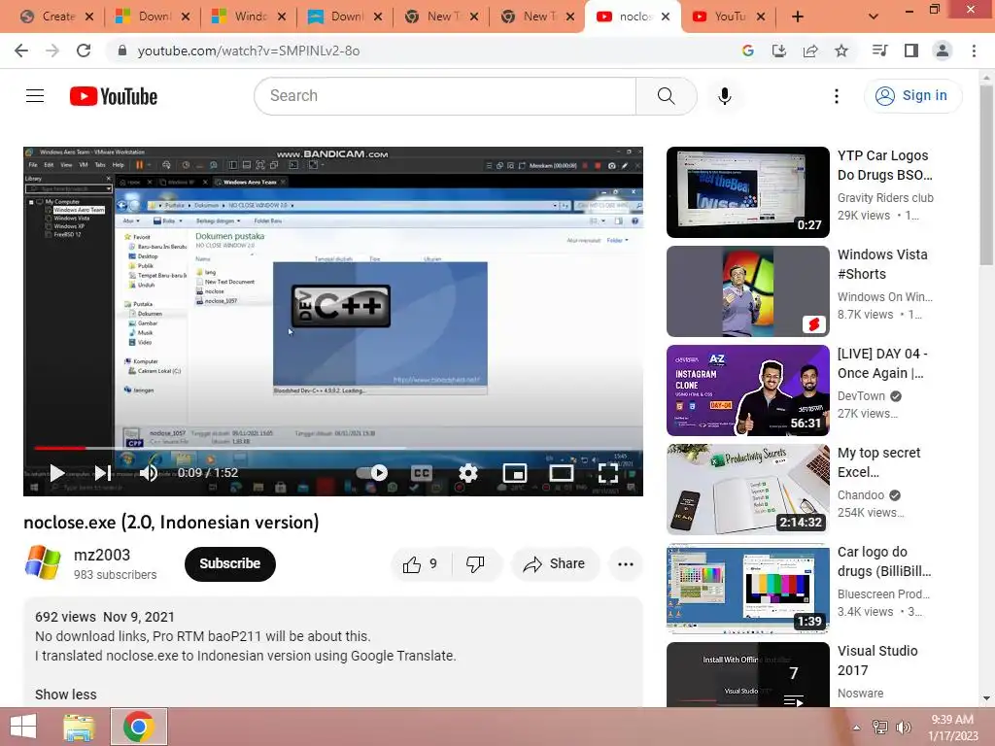Viewport: 995px width, 746px height.
Task: Click the browser back arrow
Action: pos(21,51)
